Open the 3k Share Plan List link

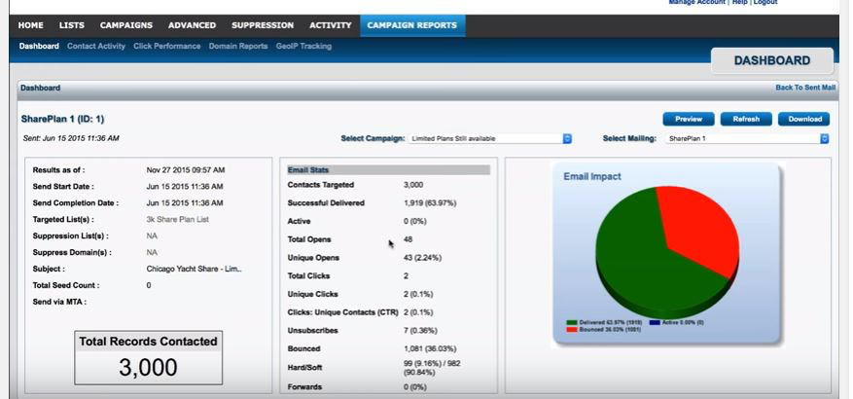coord(177,219)
